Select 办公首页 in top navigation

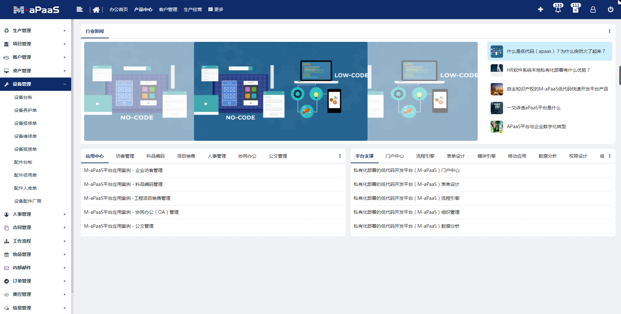[x=119, y=9]
